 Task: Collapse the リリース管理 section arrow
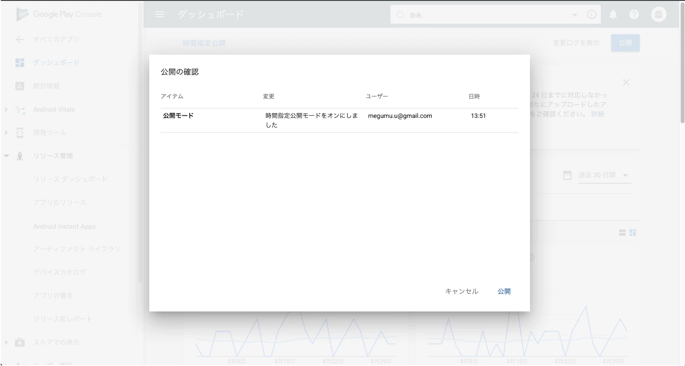click(x=6, y=156)
